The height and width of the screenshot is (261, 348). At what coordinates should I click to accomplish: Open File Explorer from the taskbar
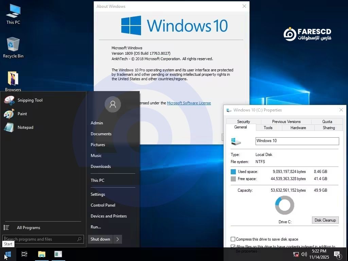pos(41,254)
